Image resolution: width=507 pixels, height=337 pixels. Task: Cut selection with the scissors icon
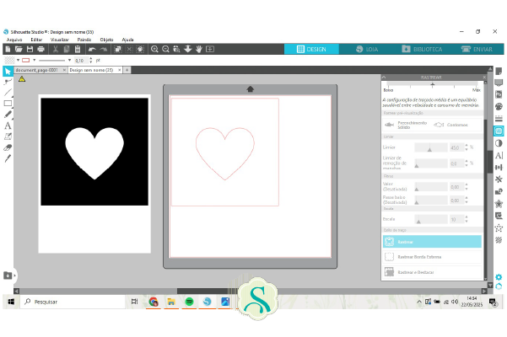[56, 49]
